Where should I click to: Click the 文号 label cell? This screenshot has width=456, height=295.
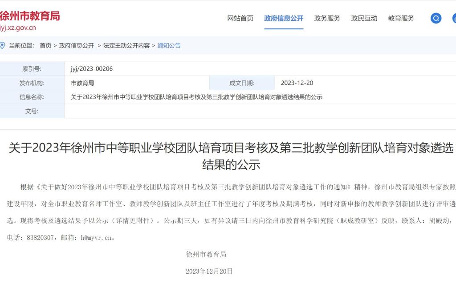coord(32,111)
